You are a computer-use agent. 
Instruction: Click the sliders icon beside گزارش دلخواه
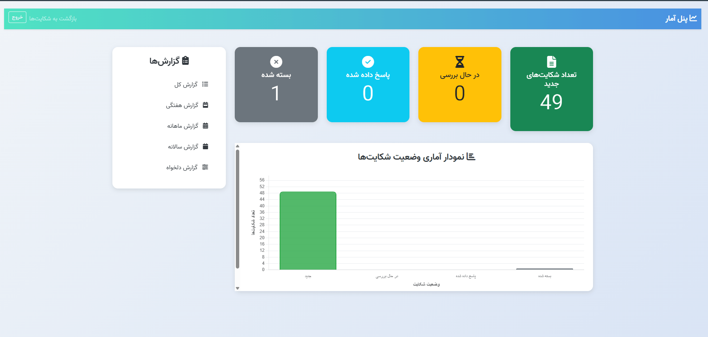206,167
